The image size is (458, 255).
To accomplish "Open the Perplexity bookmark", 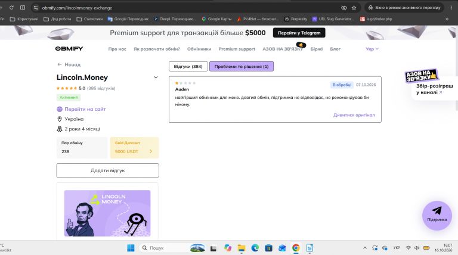I will 296,19.
